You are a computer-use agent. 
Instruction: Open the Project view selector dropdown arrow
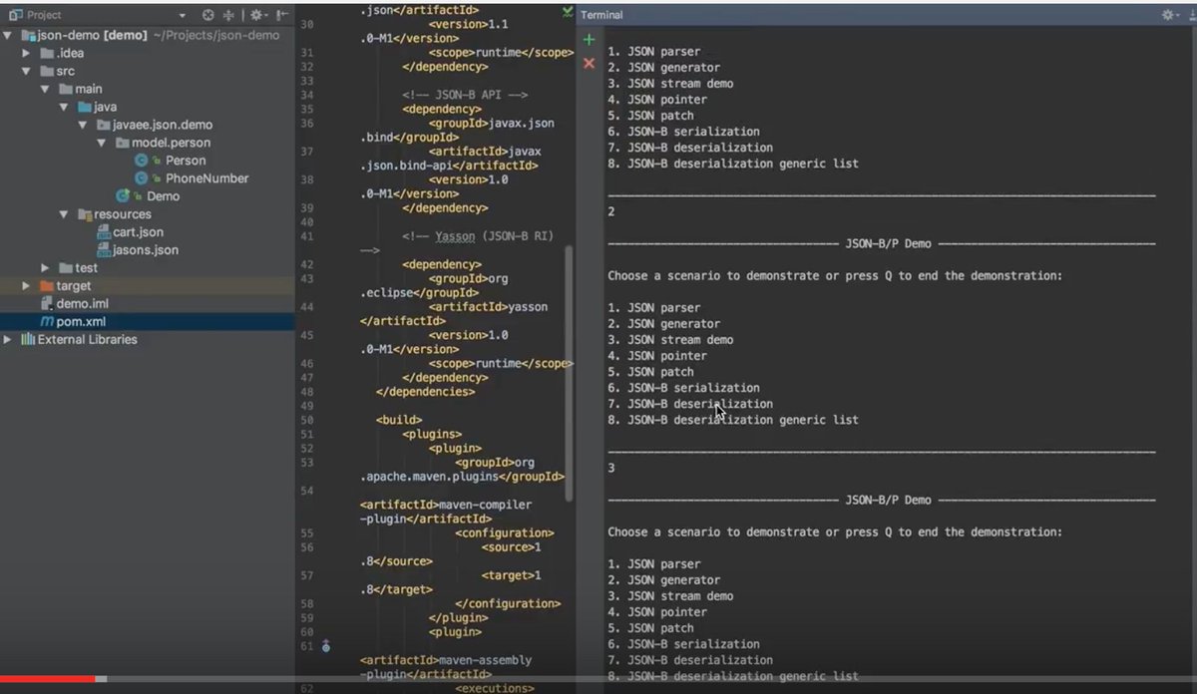point(182,16)
